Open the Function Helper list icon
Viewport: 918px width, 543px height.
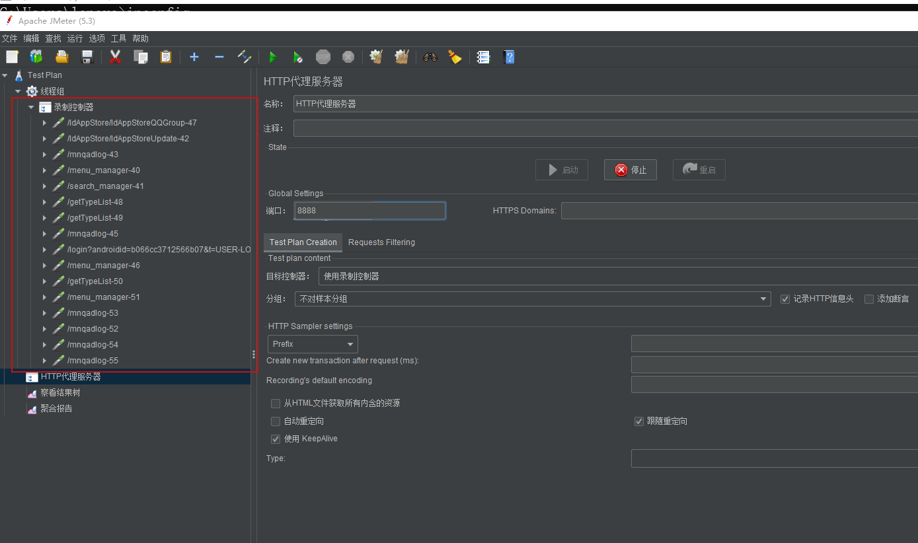click(483, 57)
